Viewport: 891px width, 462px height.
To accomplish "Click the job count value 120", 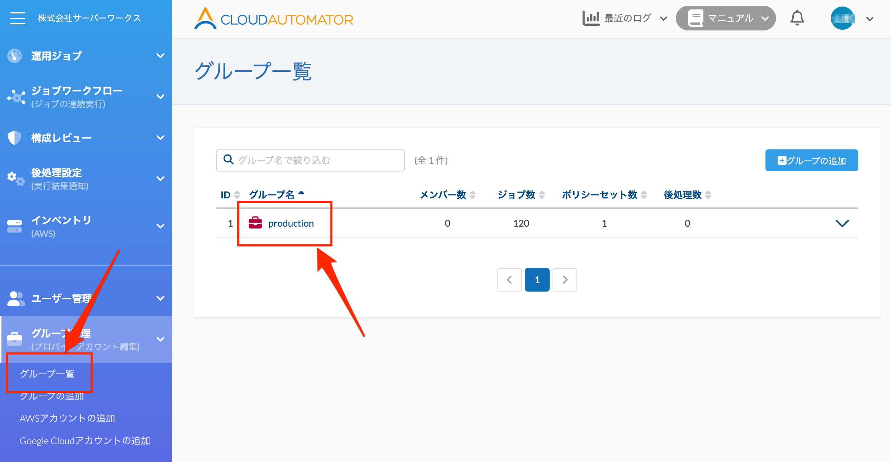I will 521,223.
